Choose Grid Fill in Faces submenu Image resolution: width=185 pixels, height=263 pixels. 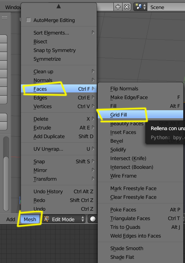(140, 115)
